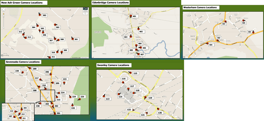Click the map pan control on New Ash Green map
Image resolution: width=264 pixels, height=121 pixels.
pyautogui.click(x=4, y=10)
